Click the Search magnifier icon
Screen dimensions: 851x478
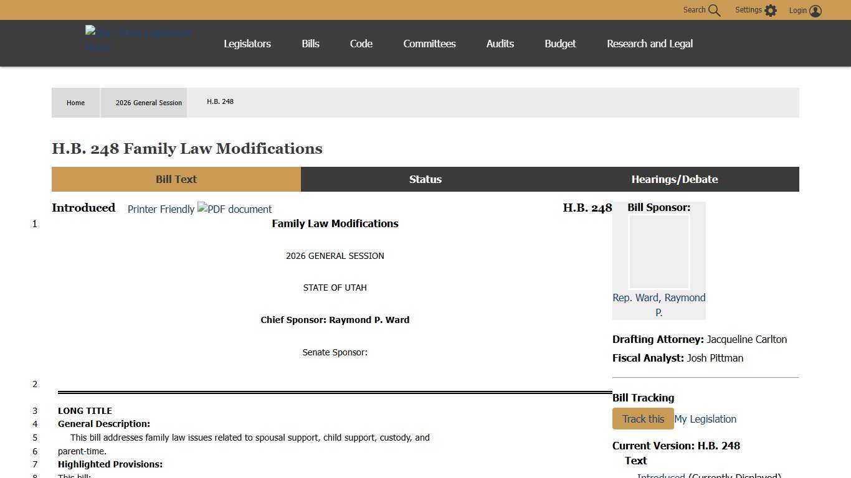(714, 11)
